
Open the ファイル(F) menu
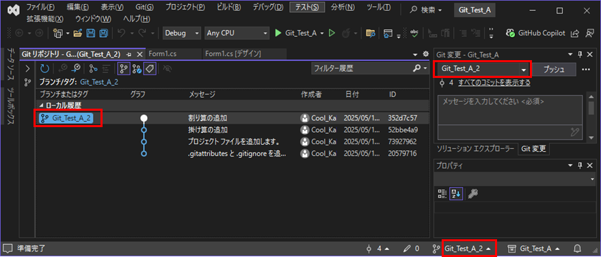click(x=40, y=8)
